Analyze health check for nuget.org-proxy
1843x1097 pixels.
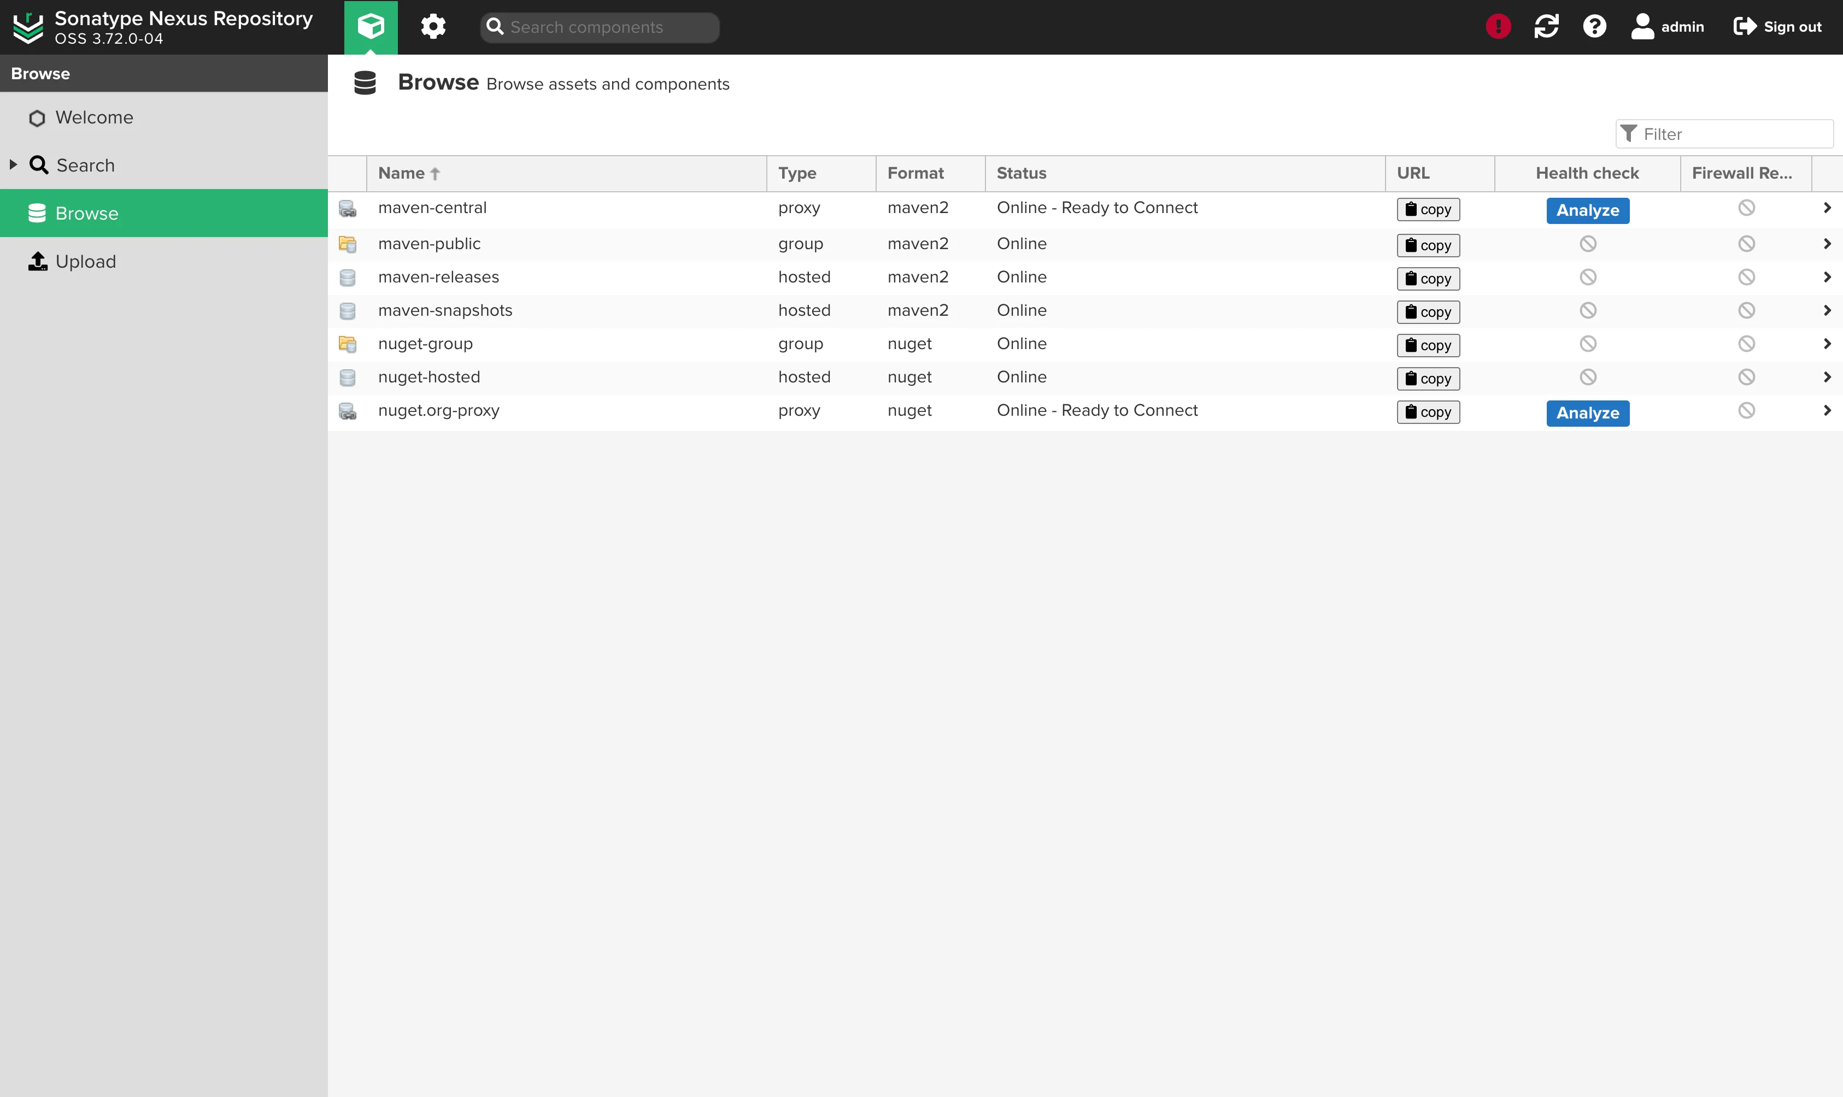click(1588, 413)
